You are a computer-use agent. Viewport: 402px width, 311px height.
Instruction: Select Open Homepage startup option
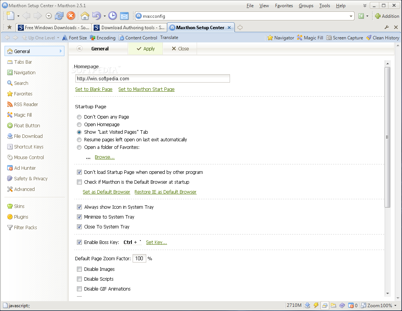pos(79,125)
